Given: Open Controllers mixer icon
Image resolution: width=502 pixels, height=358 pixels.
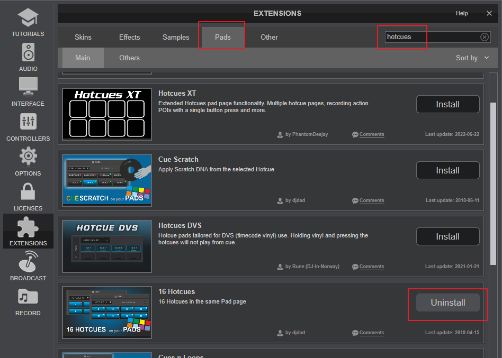Looking at the screenshot, I should coord(28,122).
